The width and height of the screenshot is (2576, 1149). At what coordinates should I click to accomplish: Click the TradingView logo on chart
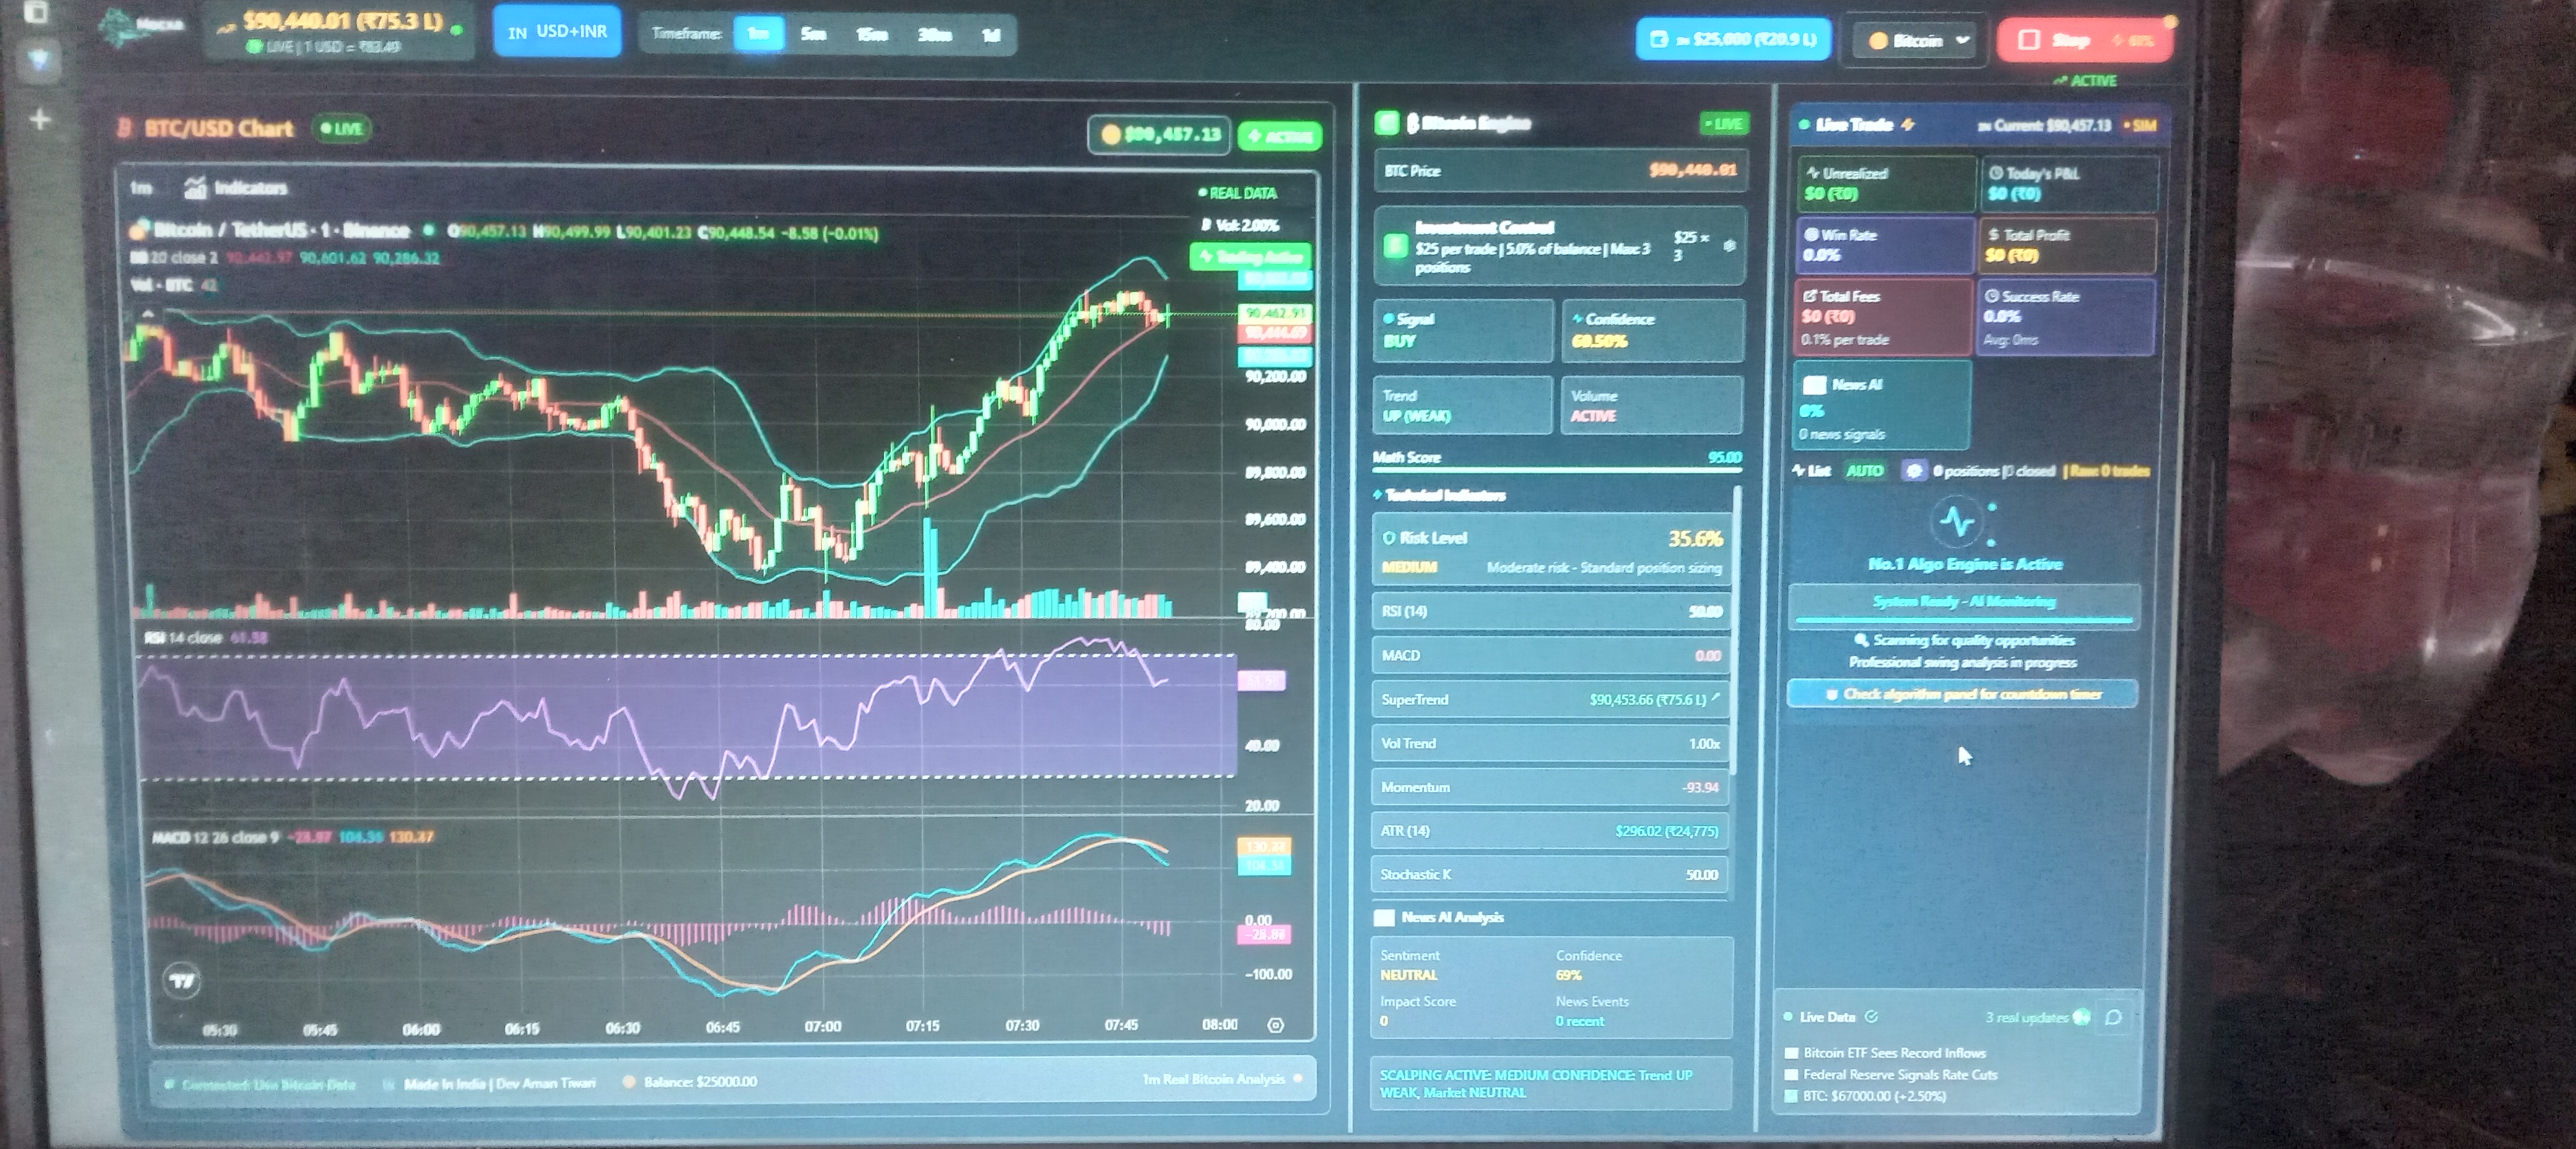tap(182, 980)
